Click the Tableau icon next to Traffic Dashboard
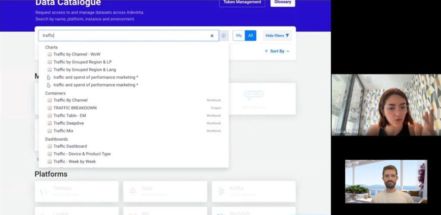 [x=50, y=146]
